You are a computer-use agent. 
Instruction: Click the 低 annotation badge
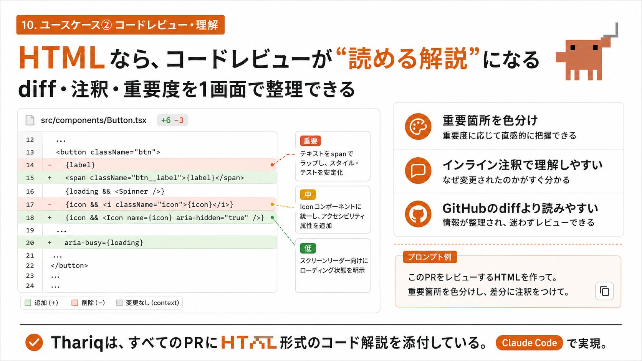click(308, 248)
